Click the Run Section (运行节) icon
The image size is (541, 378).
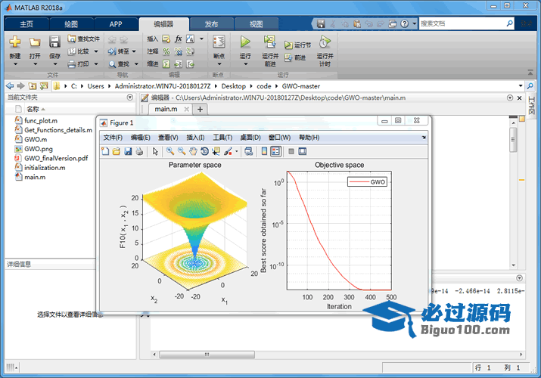click(288, 45)
